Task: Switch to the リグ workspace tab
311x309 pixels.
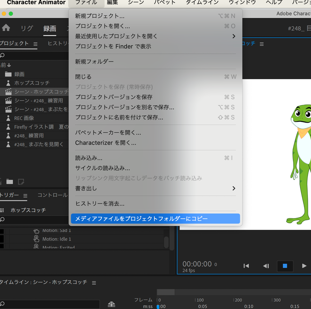Action: point(27,28)
